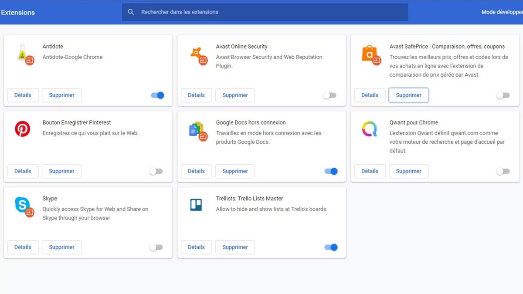Viewport: 523px width, 294px height.
Task: Click the Trellists Trello icon
Action: point(196,205)
